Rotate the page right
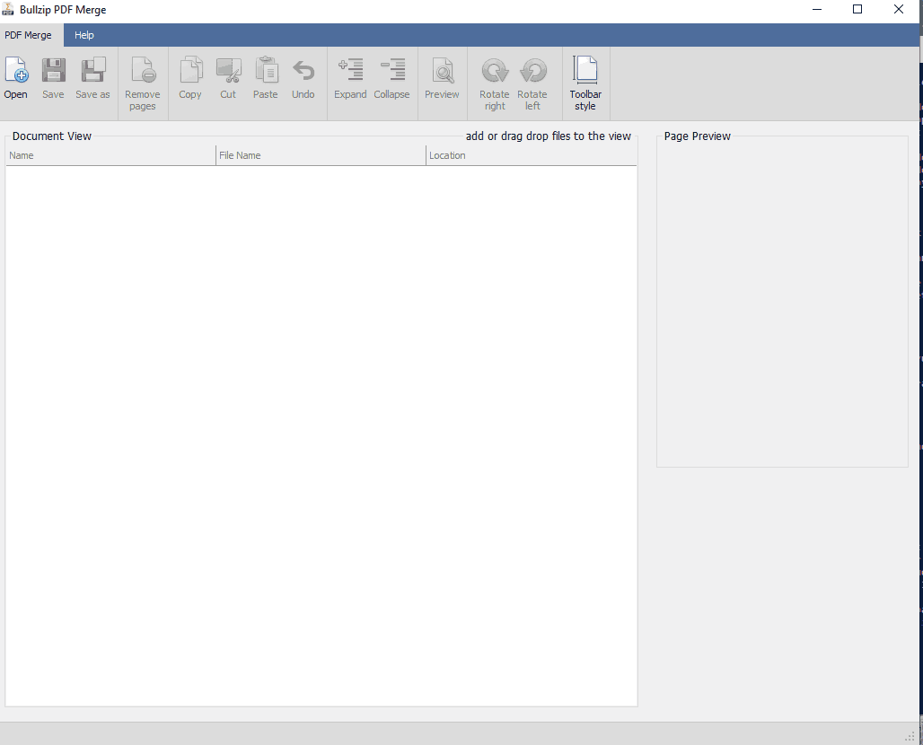The image size is (923, 745). pyautogui.click(x=495, y=71)
